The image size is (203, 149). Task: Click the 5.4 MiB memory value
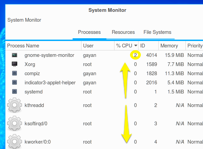[x=176, y=83]
